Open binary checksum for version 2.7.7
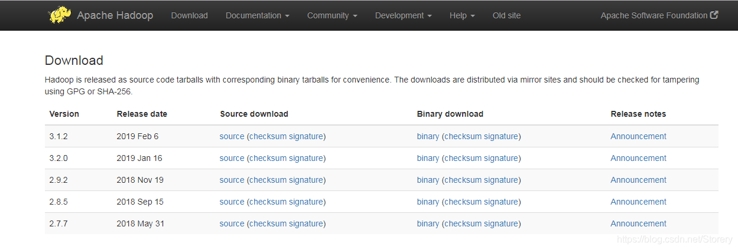Image resolution: width=738 pixels, height=250 pixels. coord(463,223)
